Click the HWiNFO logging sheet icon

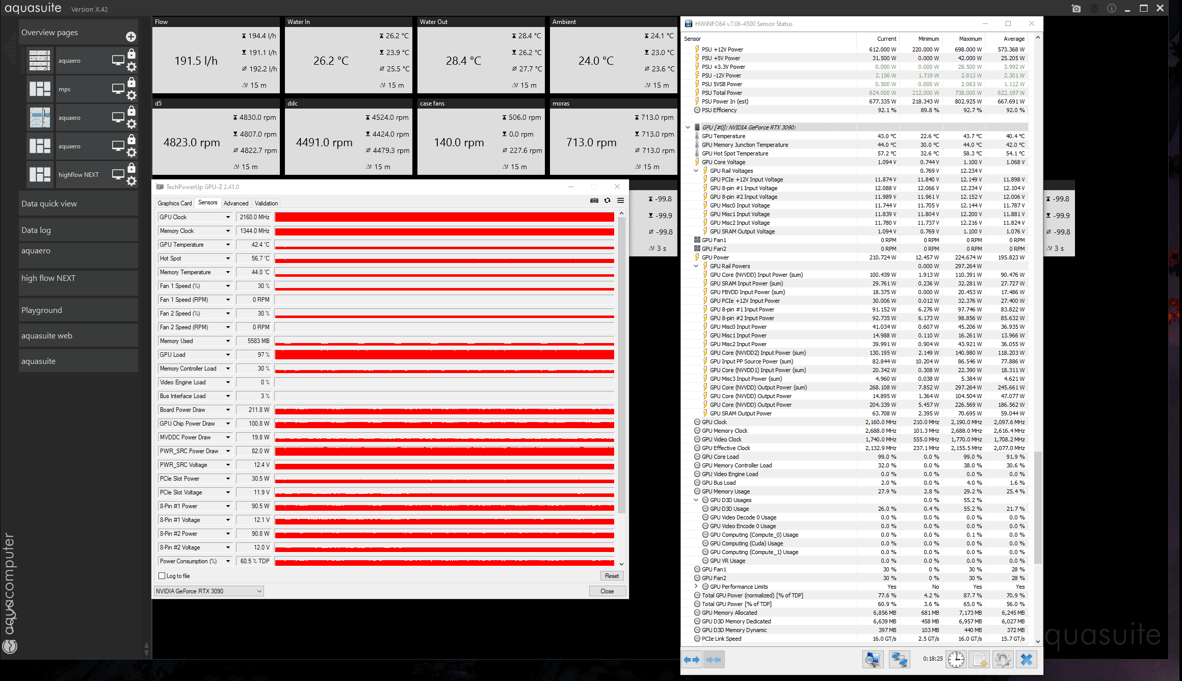point(980,659)
